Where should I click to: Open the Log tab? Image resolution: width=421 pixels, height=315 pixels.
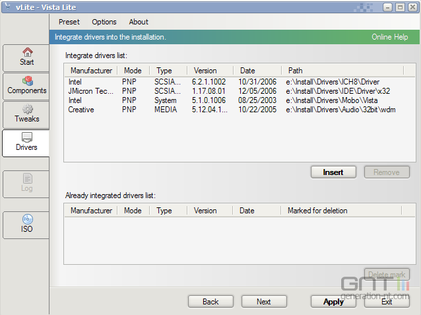pos(26,184)
